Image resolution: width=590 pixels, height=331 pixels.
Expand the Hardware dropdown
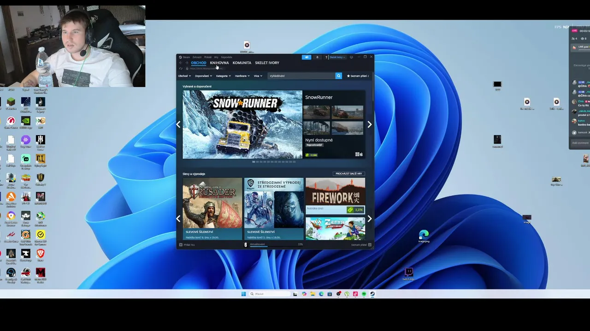[x=242, y=76]
